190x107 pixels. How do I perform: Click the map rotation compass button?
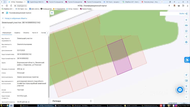pyautogui.click(x=186, y=86)
